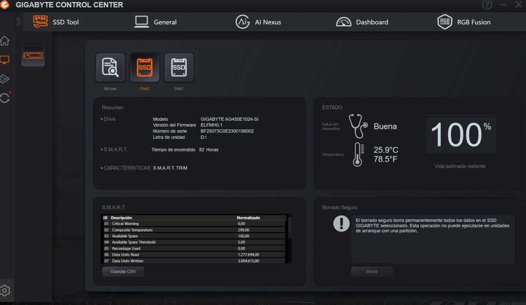Open the SSD Tool tab
The width and height of the screenshot is (526, 305).
(x=55, y=22)
